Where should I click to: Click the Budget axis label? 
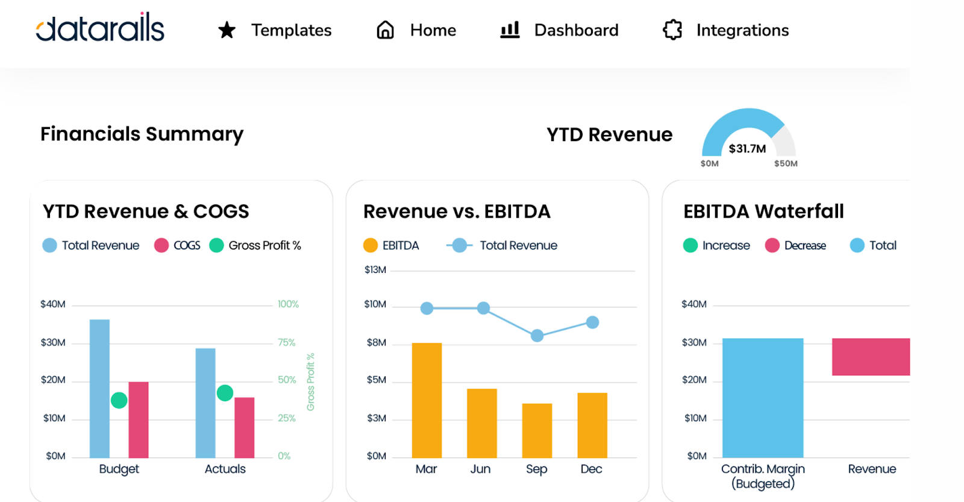[119, 469]
